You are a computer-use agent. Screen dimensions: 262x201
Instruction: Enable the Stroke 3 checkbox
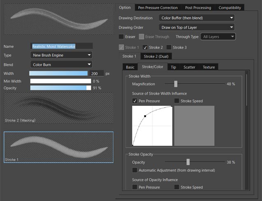[169, 48]
